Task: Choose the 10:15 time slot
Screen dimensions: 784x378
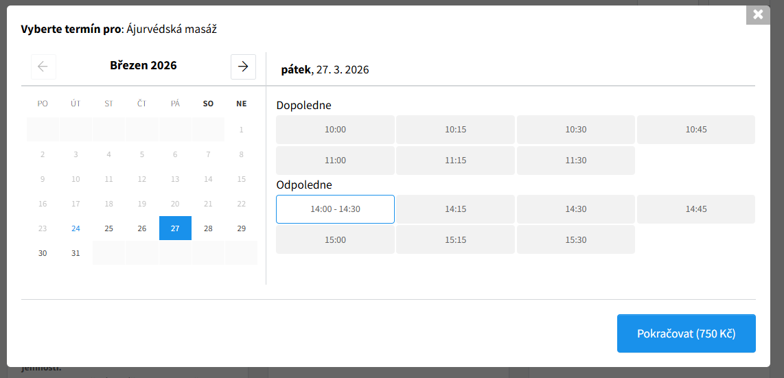Action: (x=455, y=130)
